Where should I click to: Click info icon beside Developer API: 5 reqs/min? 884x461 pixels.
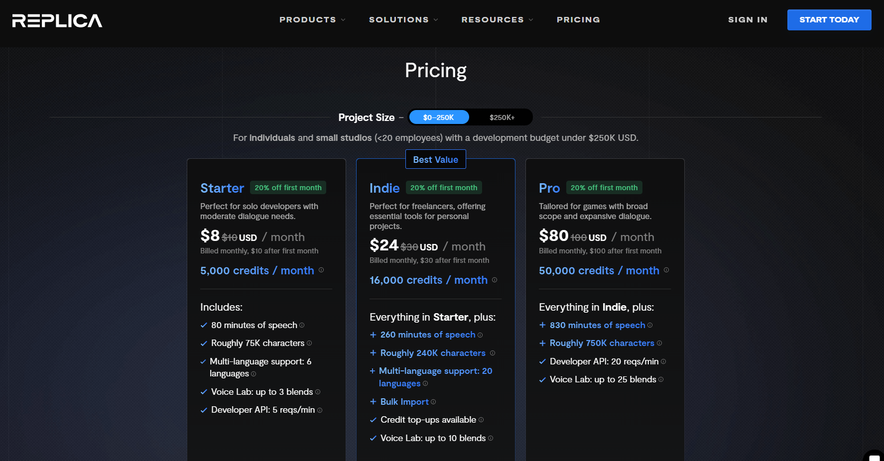point(320,410)
